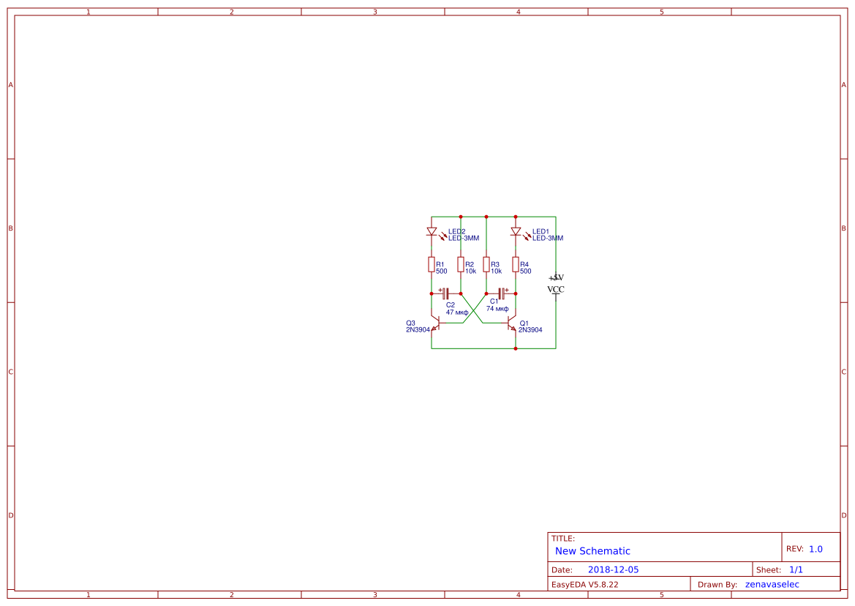Select transistor Q1 of type 2N3904
The height and width of the screenshot is (606, 855).
pyautogui.click(x=511, y=324)
